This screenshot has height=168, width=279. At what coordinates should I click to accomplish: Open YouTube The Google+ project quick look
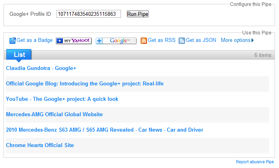(x=62, y=99)
